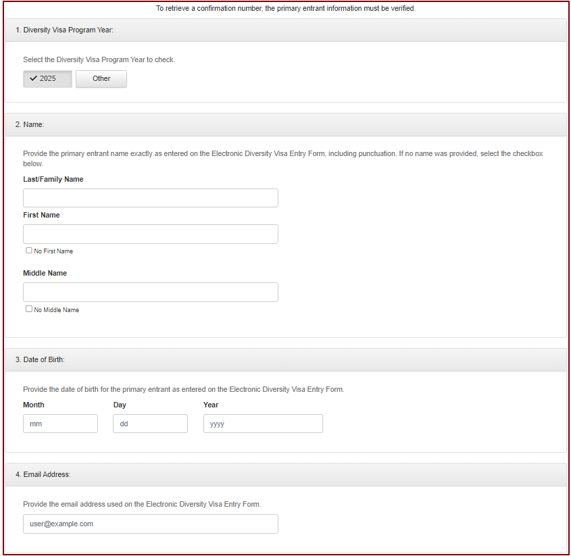The height and width of the screenshot is (556, 571).
Task: Click the 2. Name section header
Action: [286, 124]
